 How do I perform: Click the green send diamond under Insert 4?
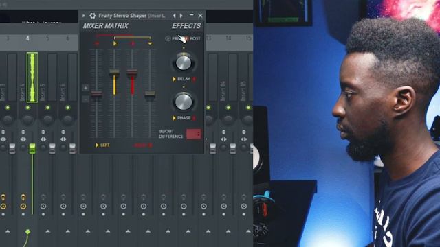coord(27,232)
